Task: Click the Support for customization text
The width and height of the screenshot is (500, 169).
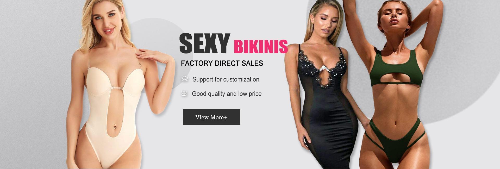Action: [226, 79]
